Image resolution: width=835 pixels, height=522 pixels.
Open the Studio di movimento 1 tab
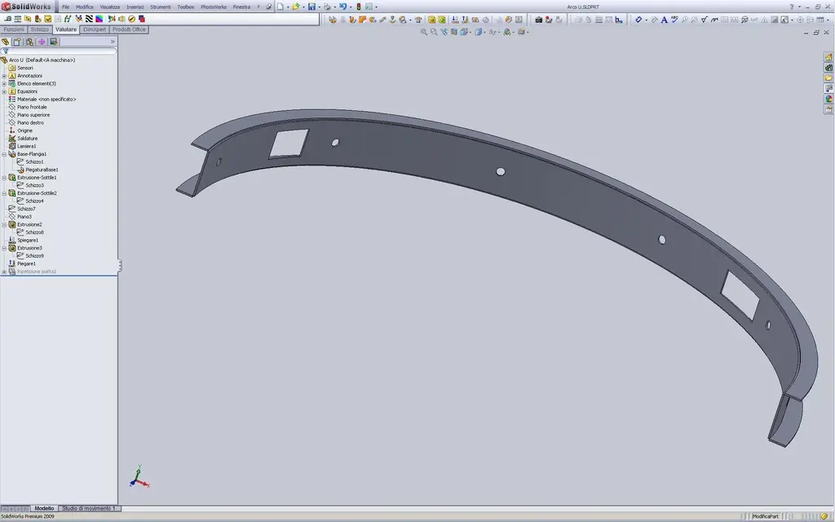click(x=89, y=508)
